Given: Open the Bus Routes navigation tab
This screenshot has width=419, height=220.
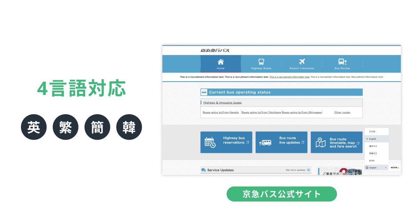Looking at the screenshot, I should pos(342,64).
